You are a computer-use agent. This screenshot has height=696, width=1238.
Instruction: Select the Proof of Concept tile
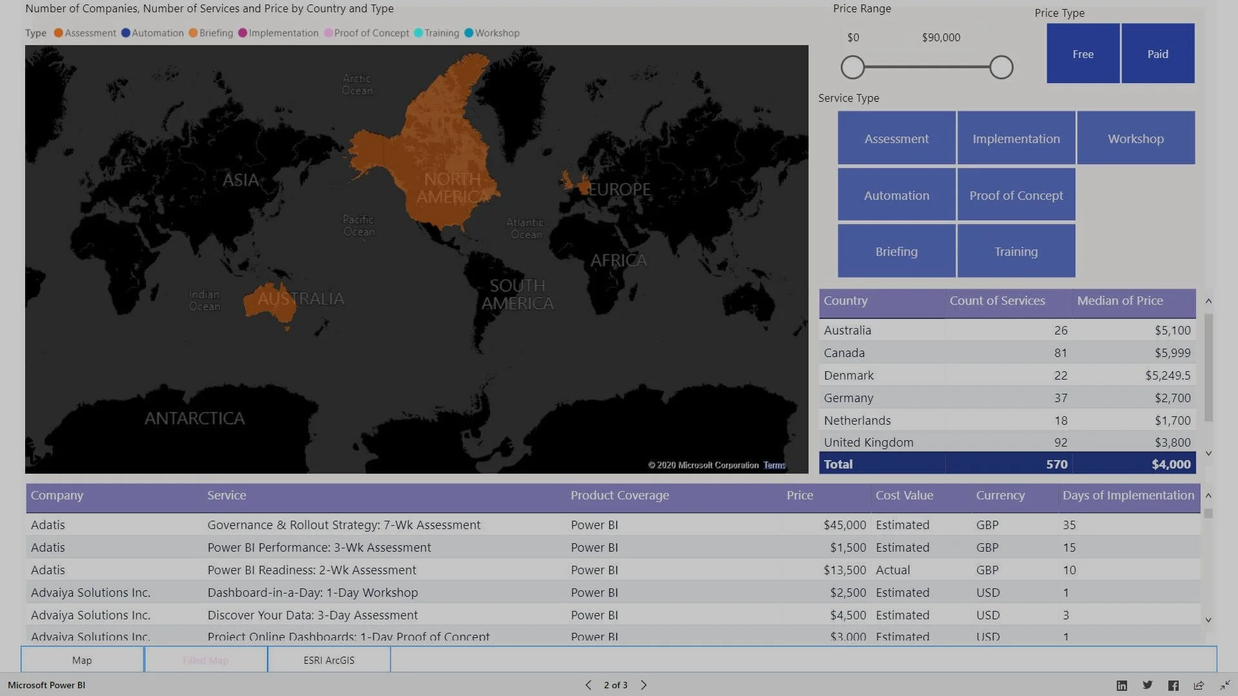pyautogui.click(x=1016, y=195)
